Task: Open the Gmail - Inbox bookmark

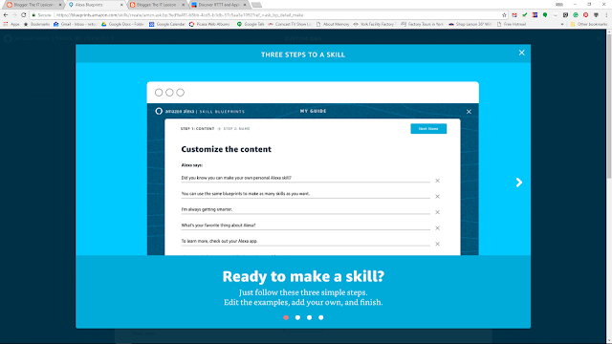Action: pyautogui.click(x=75, y=24)
